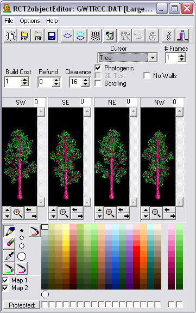Click the magnifier zoom icon under SW view
The height and width of the screenshot is (313, 196).
tap(18, 213)
